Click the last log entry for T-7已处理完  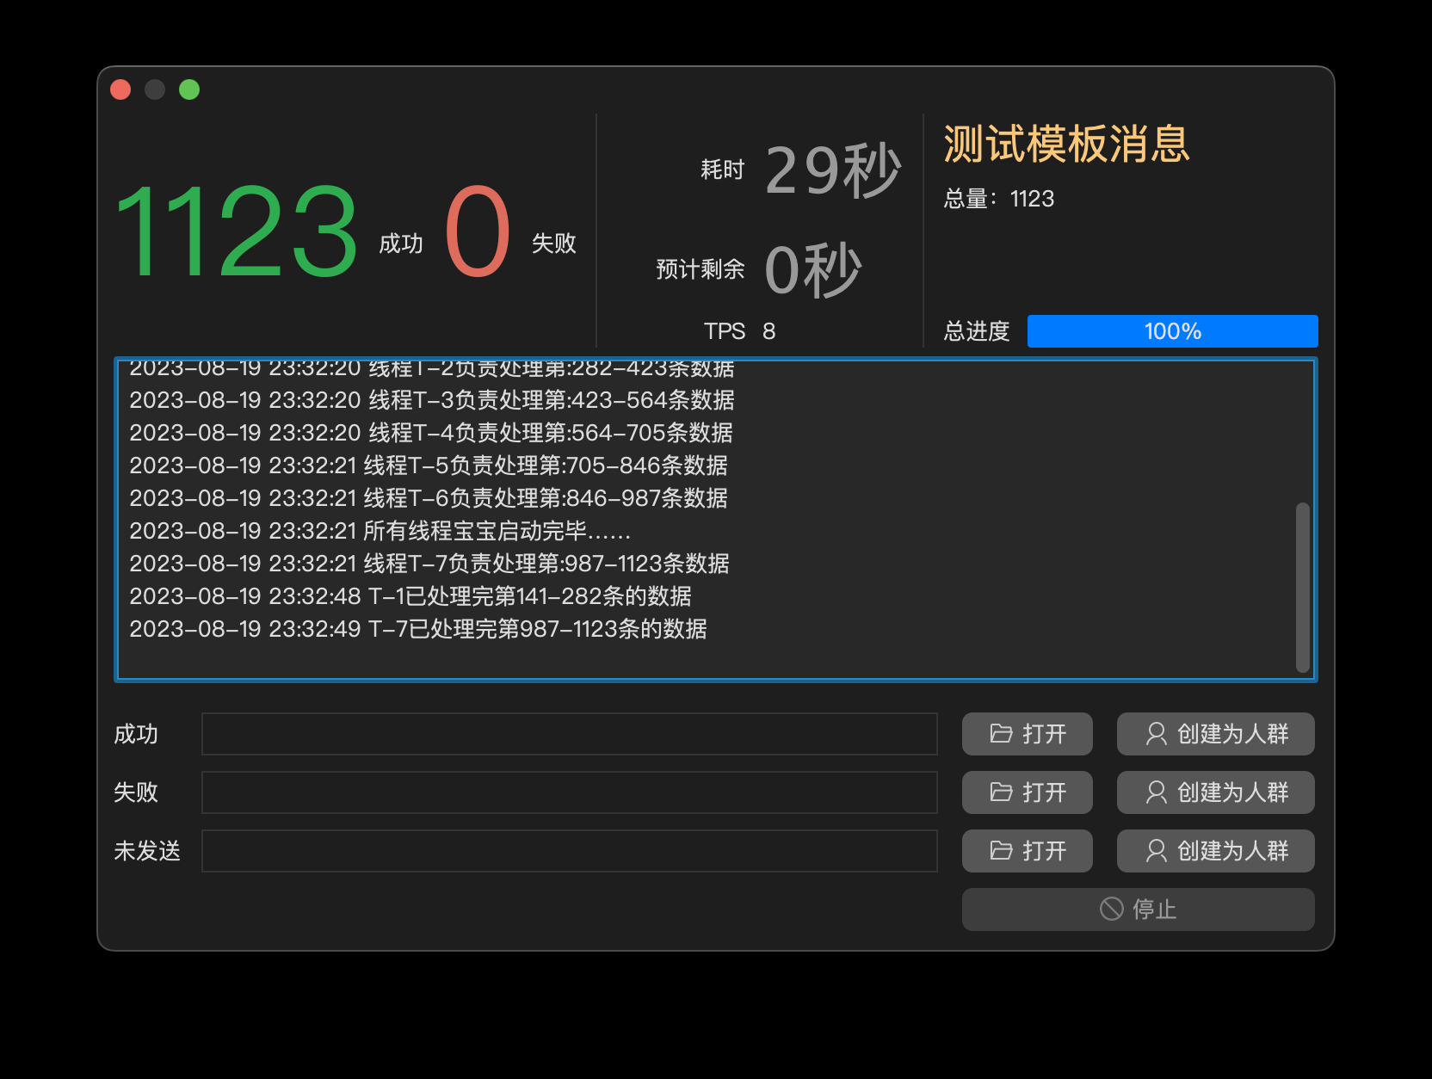417,629
